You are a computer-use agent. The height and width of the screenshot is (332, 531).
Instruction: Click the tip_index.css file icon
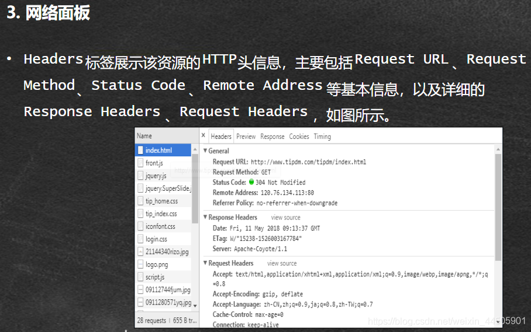click(x=140, y=214)
